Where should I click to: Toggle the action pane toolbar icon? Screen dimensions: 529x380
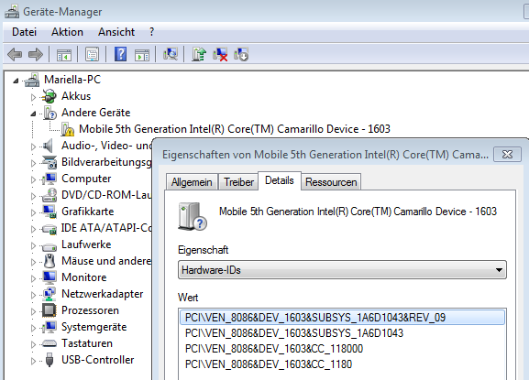coord(142,55)
